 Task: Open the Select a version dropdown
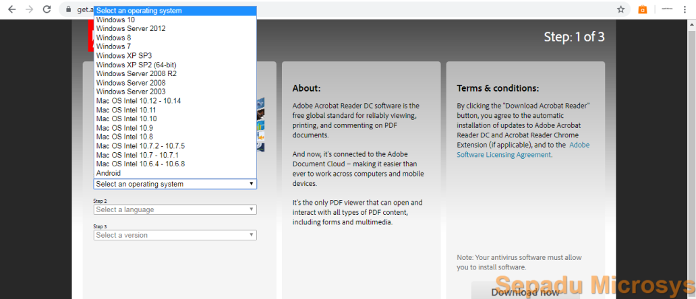tap(175, 235)
